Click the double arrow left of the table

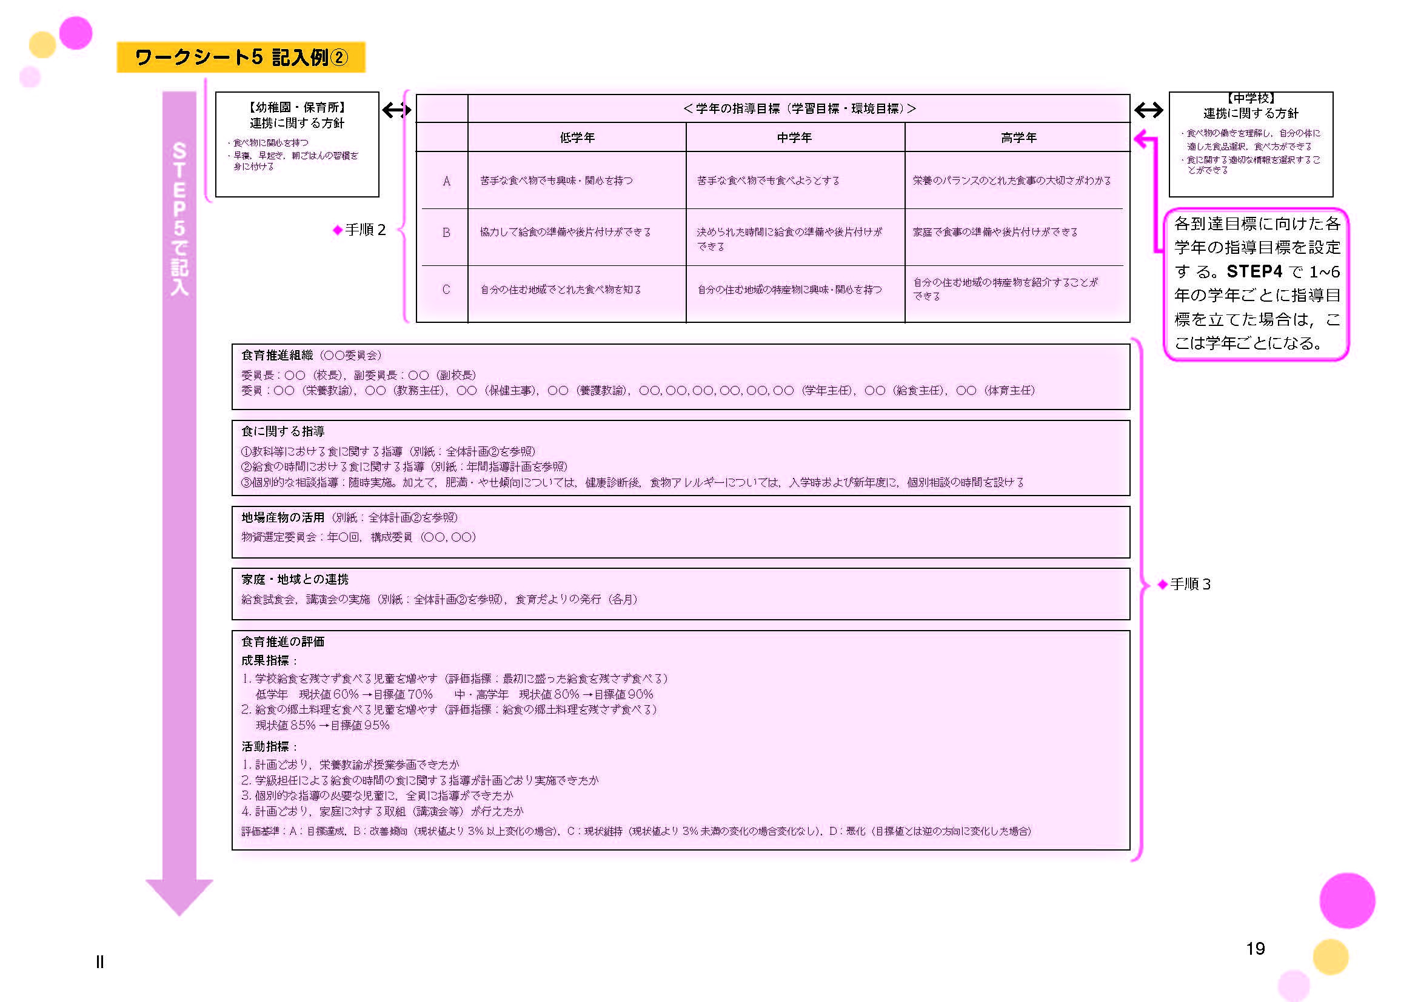[396, 110]
